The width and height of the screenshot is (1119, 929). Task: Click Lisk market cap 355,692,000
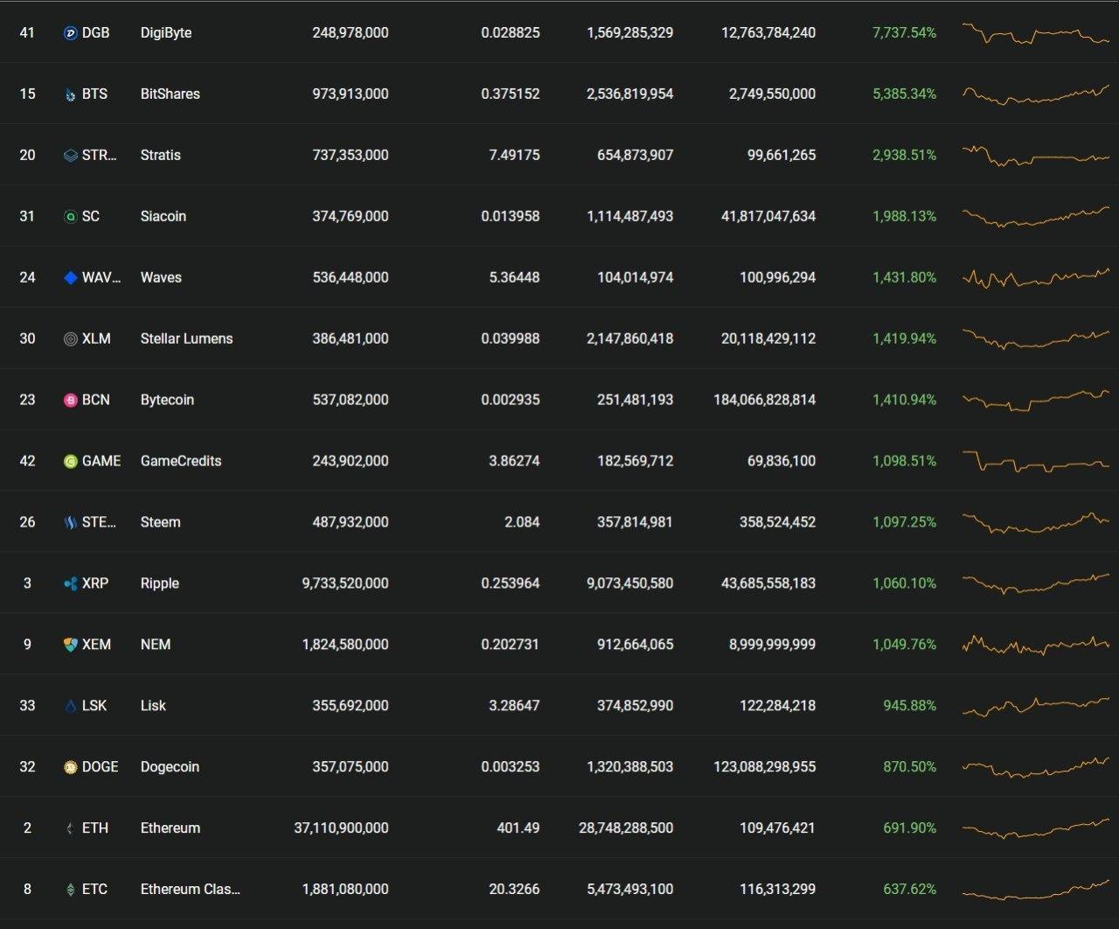tap(351, 705)
